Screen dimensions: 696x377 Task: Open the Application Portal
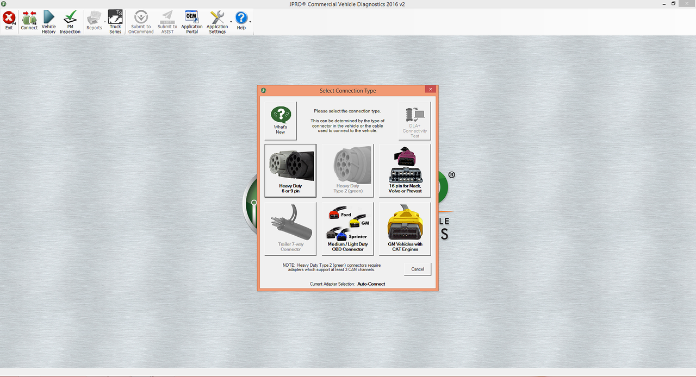191,22
